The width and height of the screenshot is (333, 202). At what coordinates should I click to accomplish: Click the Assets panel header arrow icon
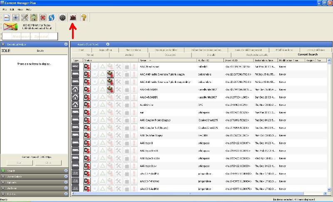click(108, 44)
